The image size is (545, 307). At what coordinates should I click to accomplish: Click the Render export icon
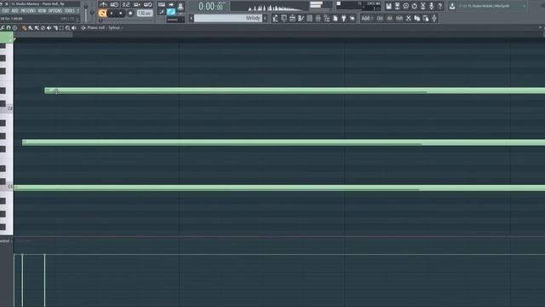click(x=397, y=6)
